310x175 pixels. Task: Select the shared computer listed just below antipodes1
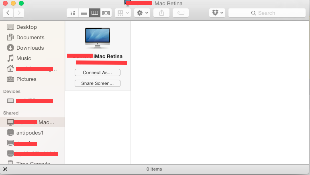(33, 143)
